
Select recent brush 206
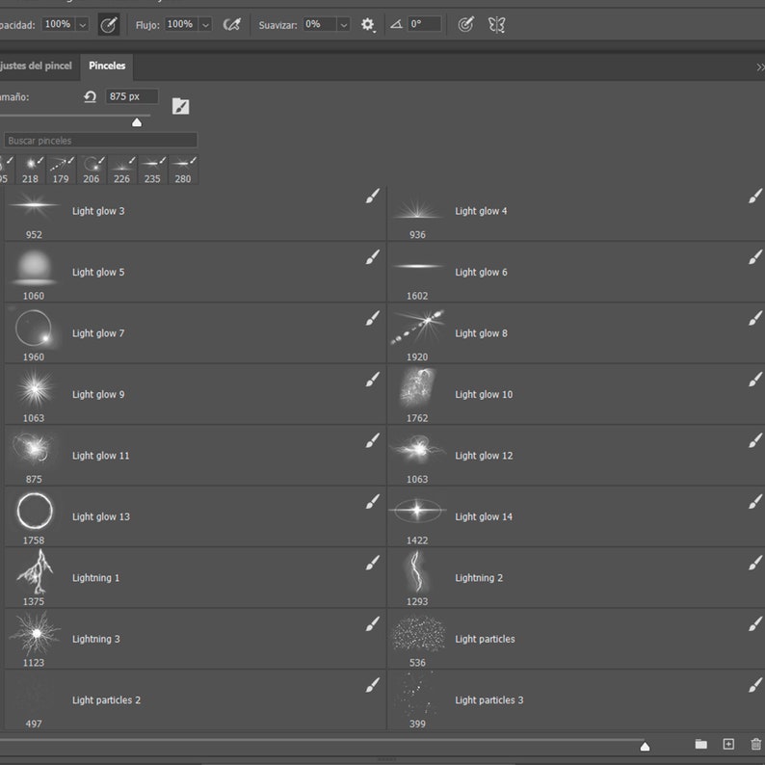click(x=92, y=170)
